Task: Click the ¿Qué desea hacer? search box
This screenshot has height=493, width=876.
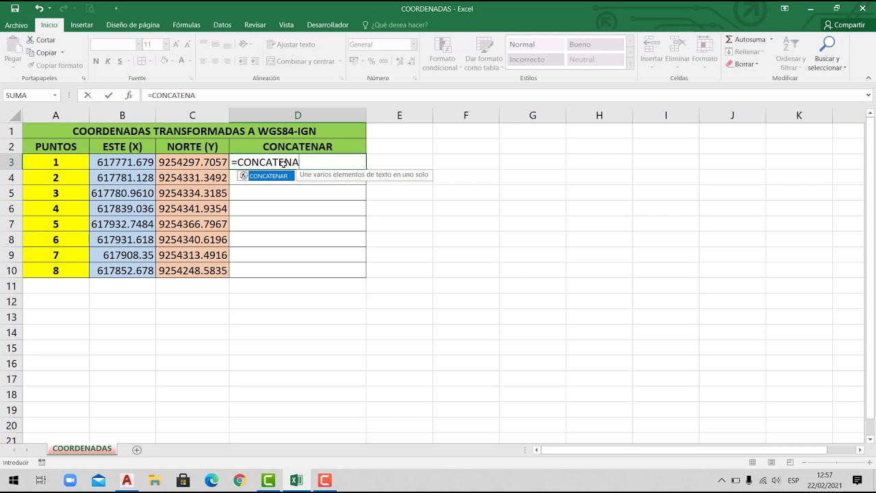Action: pos(395,25)
